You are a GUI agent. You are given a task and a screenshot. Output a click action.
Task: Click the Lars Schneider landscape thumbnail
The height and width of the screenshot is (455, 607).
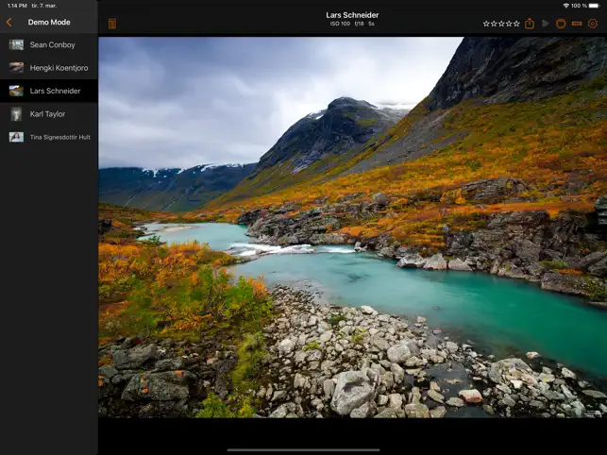click(16, 91)
